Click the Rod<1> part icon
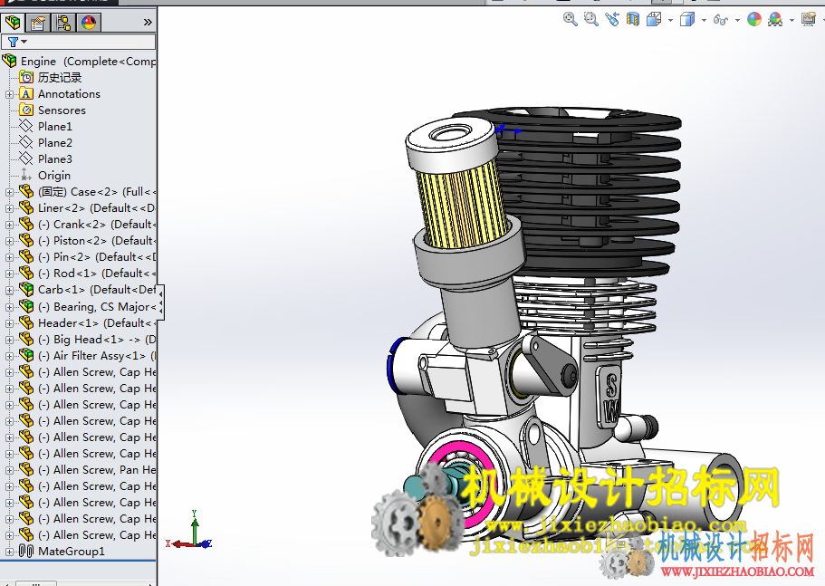The image size is (825, 586). [26, 273]
